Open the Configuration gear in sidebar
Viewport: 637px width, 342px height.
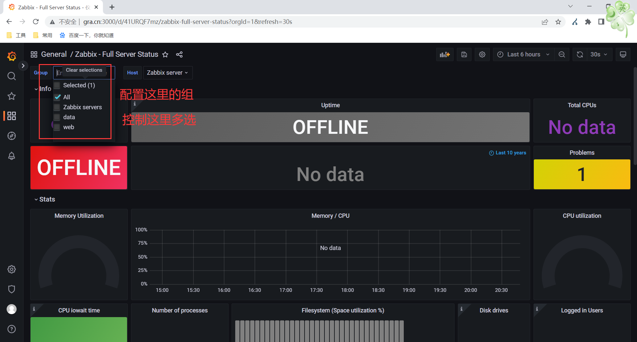(x=12, y=269)
